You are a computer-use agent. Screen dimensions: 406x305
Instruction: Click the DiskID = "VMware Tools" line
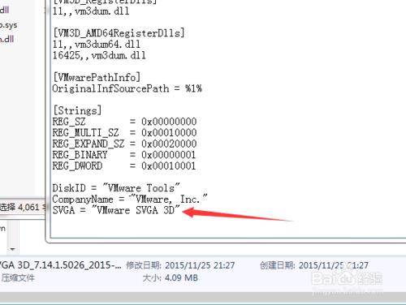click(x=116, y=187)
